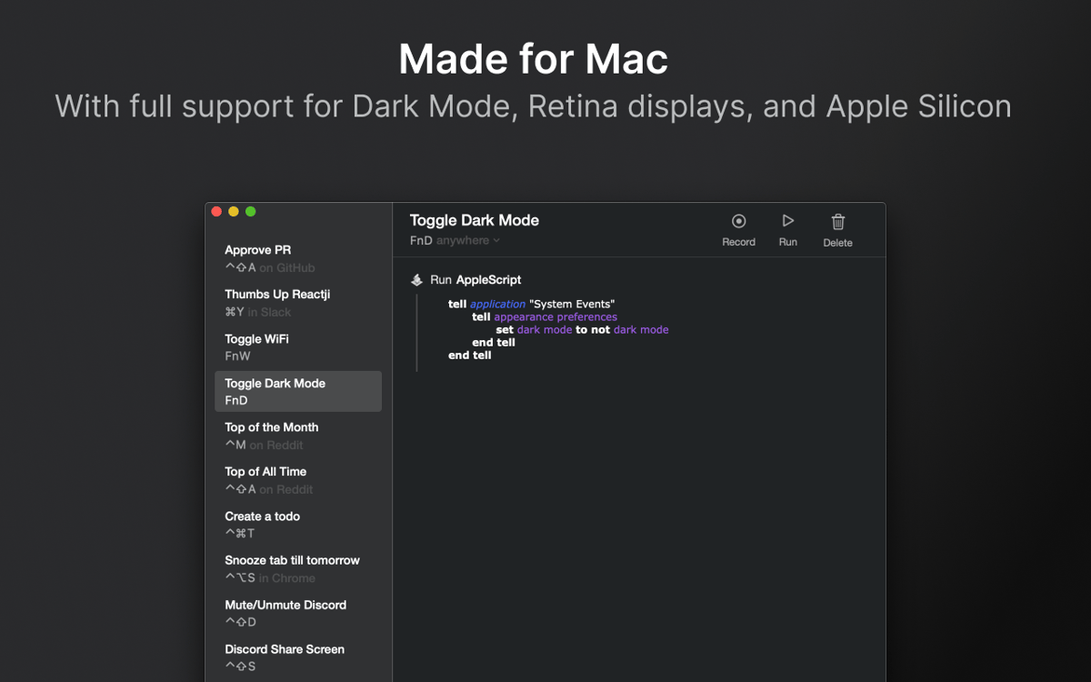Click the AppleScript action icon
This screenshot has width=1091, height=682.
pyautogui.click(x=417, y=279)
